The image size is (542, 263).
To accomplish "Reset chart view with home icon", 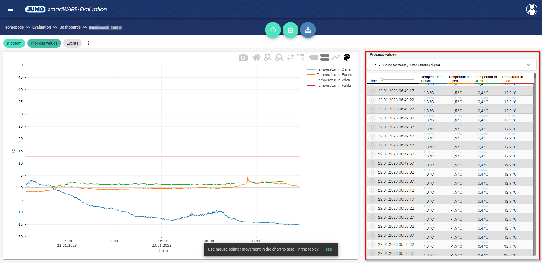I will [x=256, y=58].
